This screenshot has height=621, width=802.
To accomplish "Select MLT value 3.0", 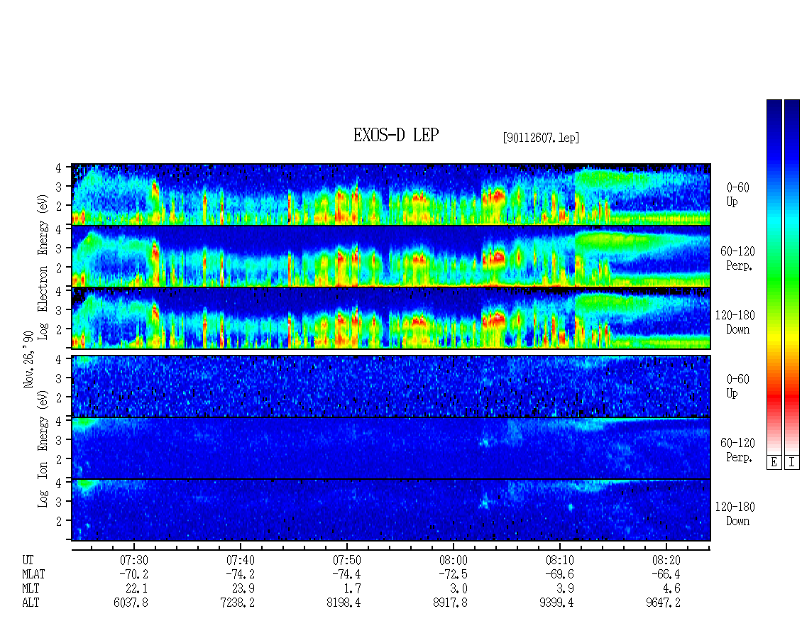I will click(459, 589).
